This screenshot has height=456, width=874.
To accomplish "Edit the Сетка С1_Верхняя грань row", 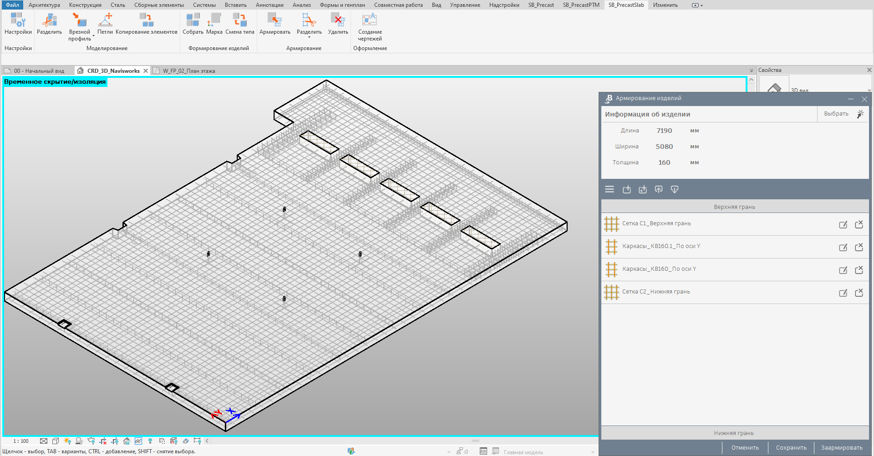I will coord(843,224).
